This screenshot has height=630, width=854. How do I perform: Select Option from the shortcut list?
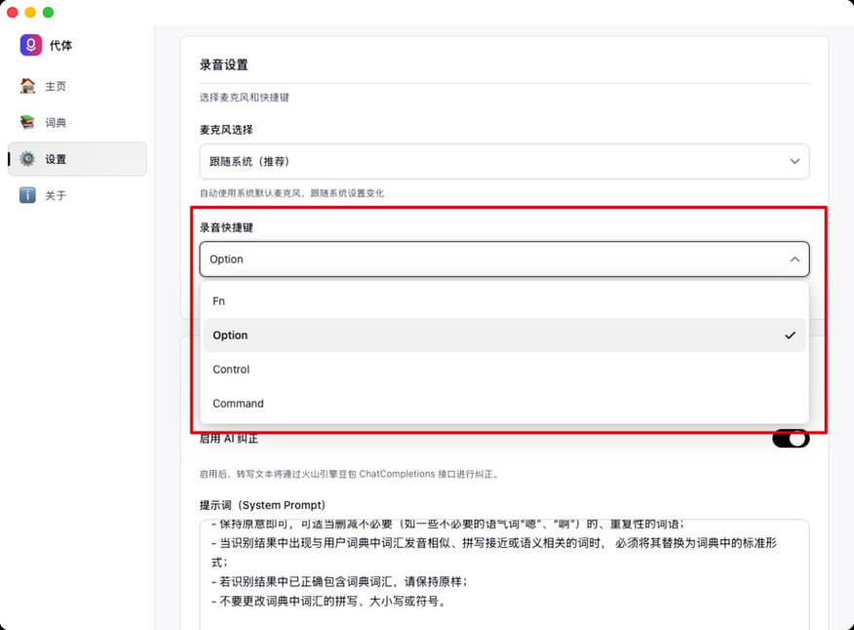click(x=231, y=335)
